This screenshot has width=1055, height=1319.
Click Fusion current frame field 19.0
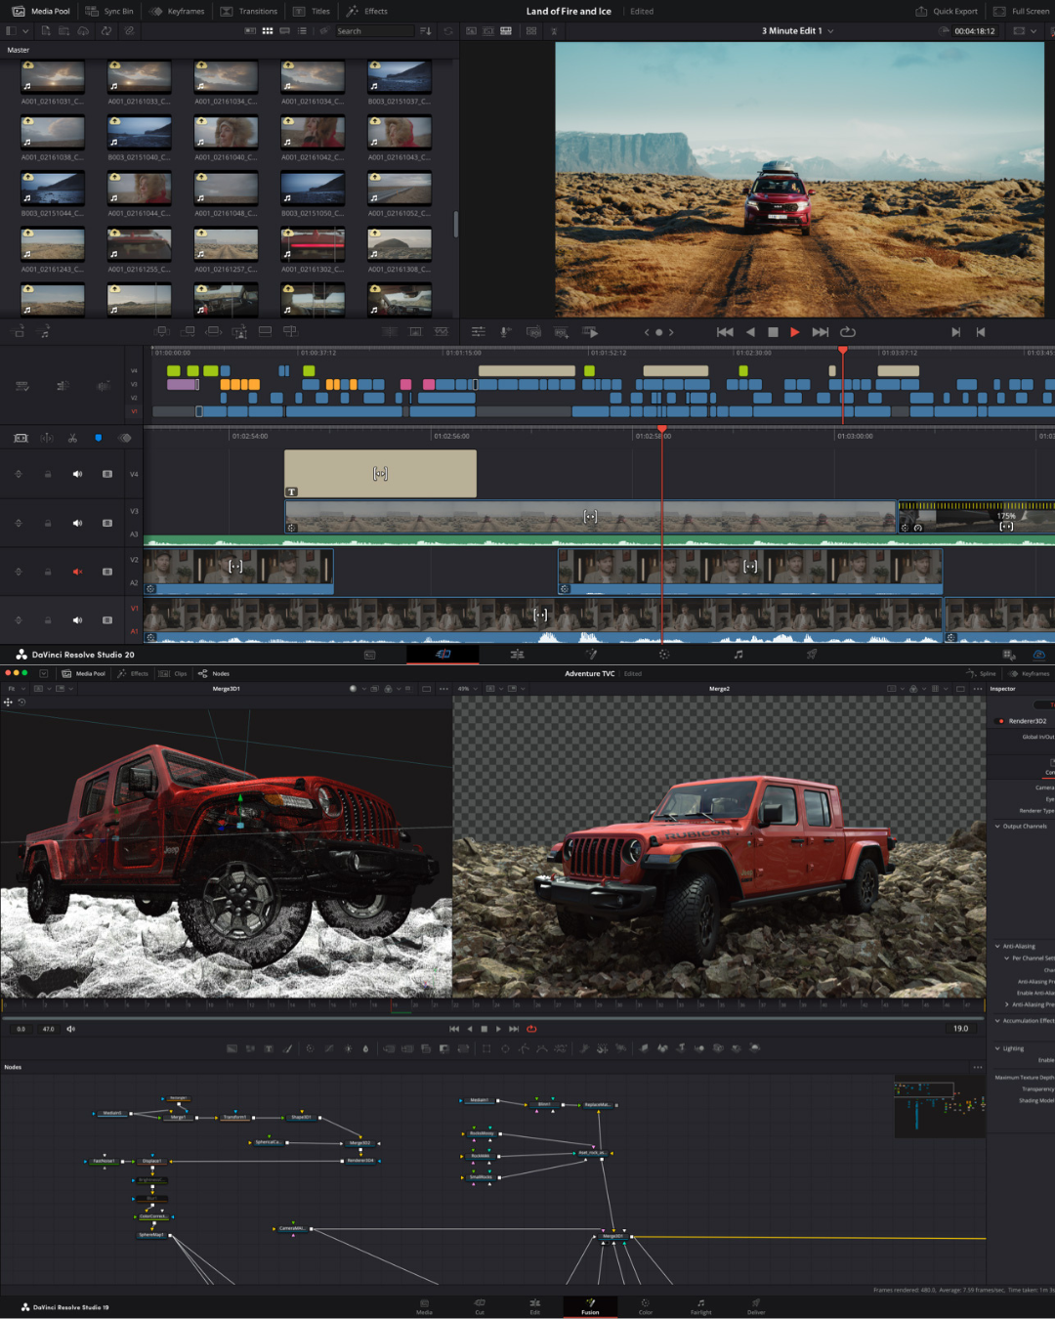(x=961, y=1029)
